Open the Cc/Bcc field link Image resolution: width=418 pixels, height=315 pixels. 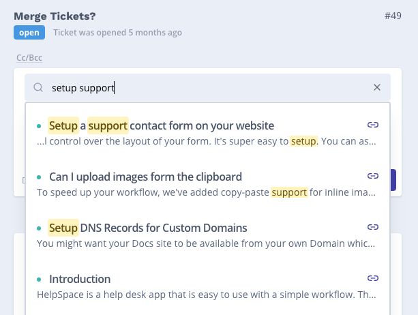click(29, 58)
